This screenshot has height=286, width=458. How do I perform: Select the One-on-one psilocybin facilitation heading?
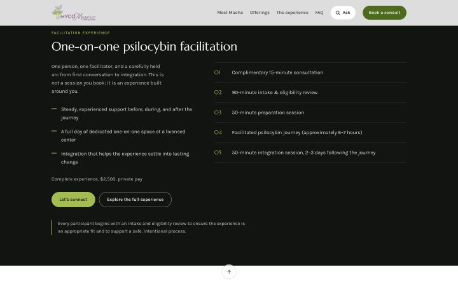tap(144, 46)
